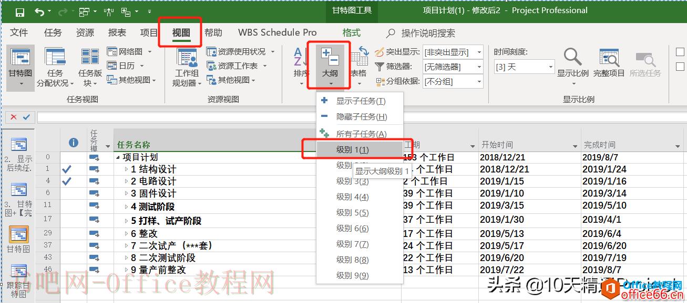Switch to 任务分配状况 view

55,68
